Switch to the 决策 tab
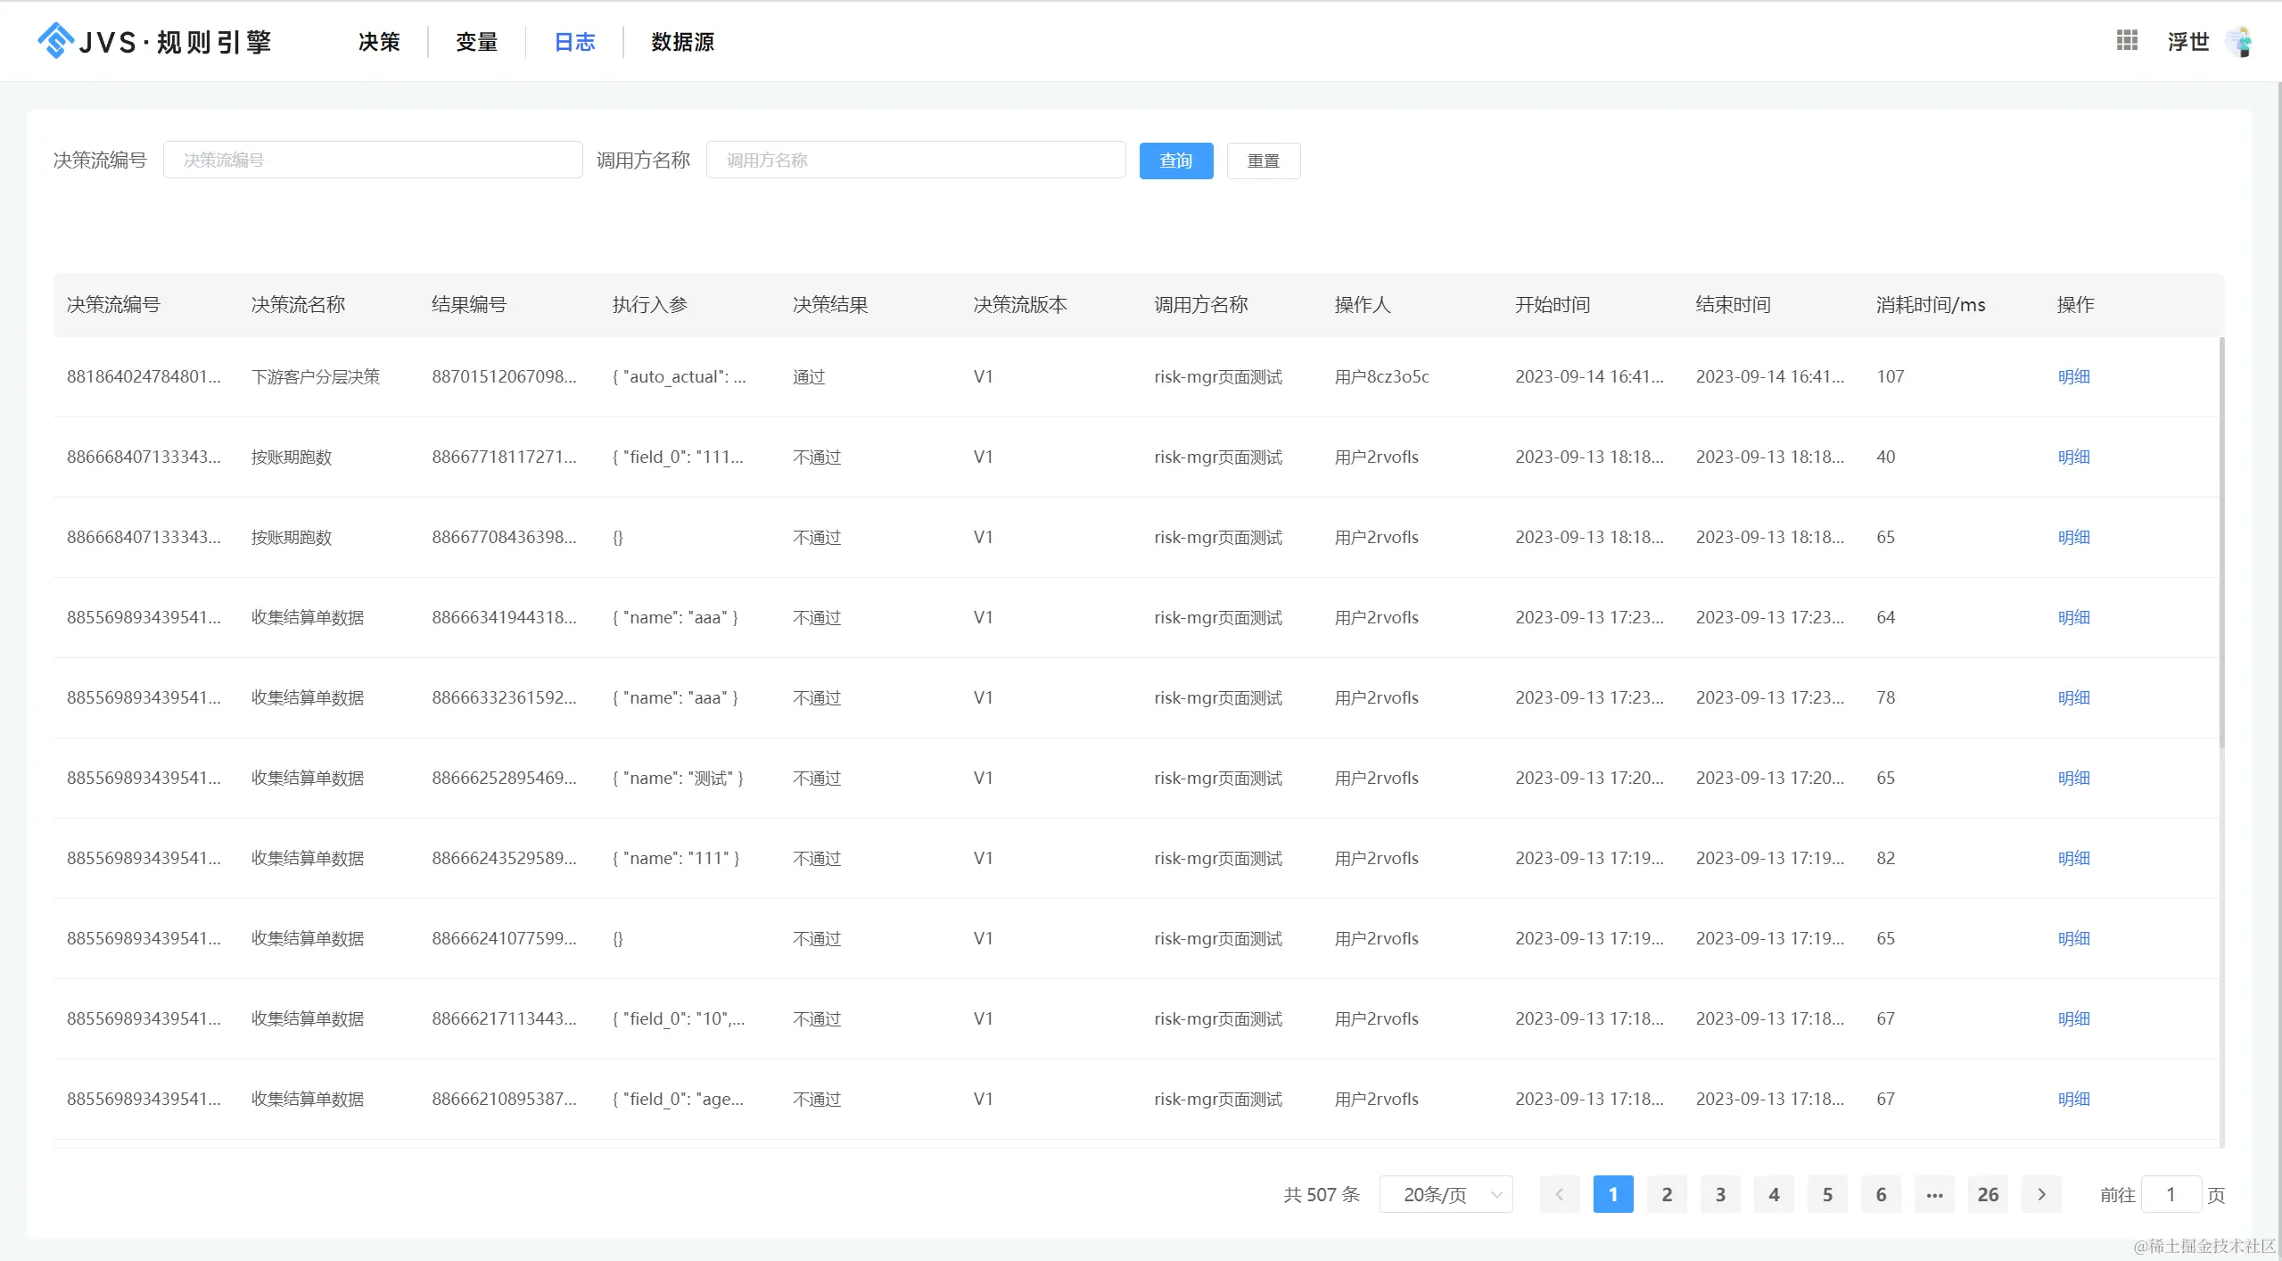 pyautogui.click(x=379, y=42)
